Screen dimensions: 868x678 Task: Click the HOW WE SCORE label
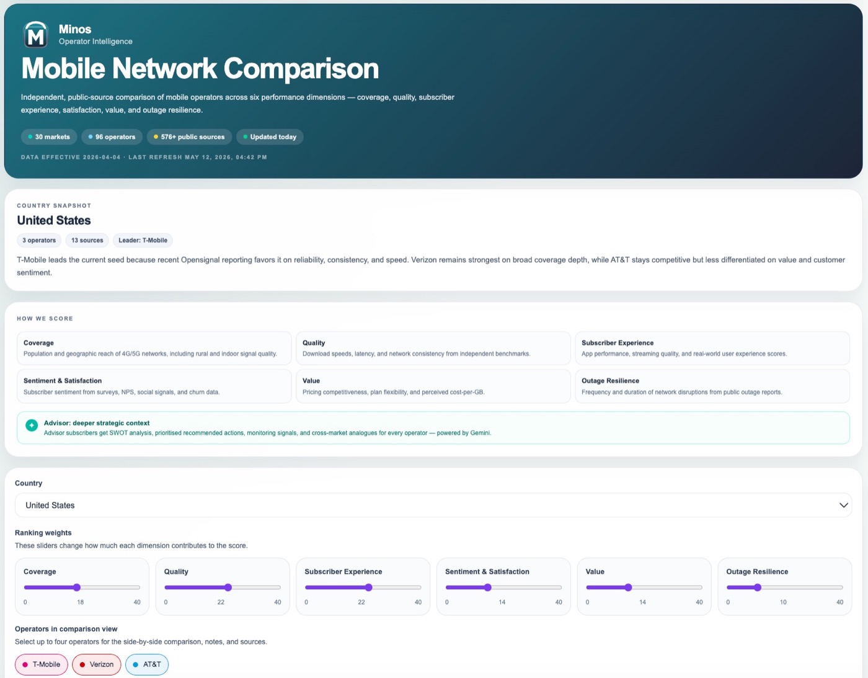pyautogui.click(x=45, y=319)
